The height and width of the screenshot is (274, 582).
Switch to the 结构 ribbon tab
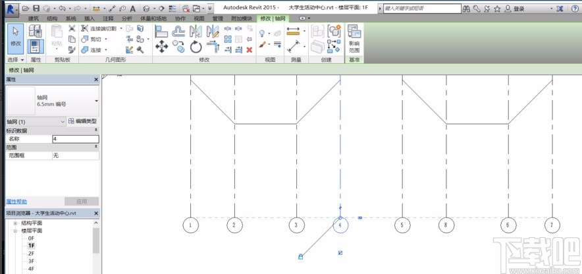(52, 18)
